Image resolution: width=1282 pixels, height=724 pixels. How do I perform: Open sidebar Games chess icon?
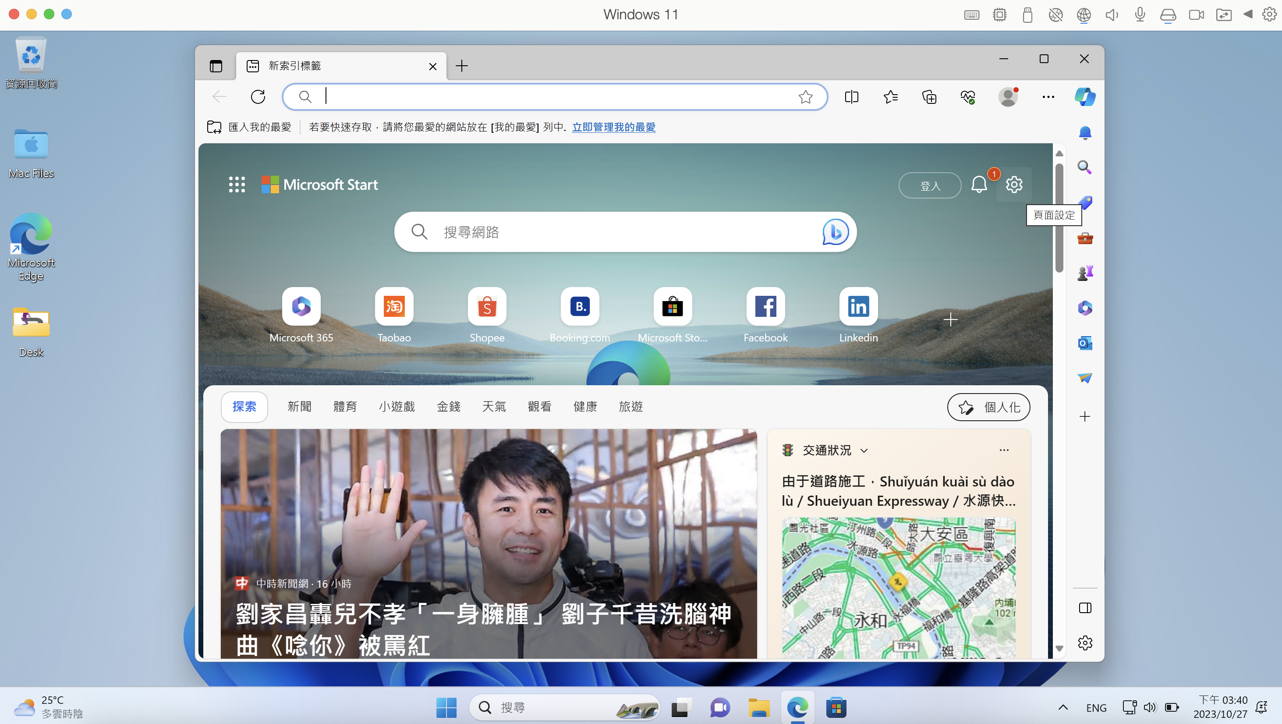[x=1085, y=272]
